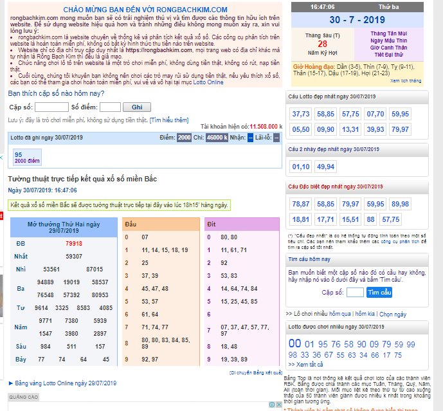
Task: Open the Tìm hiểu thêm link
Action: pyautogui.click(x=169, y=120)
